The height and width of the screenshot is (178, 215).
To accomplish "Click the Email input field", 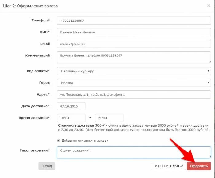I will click(134, 44).
